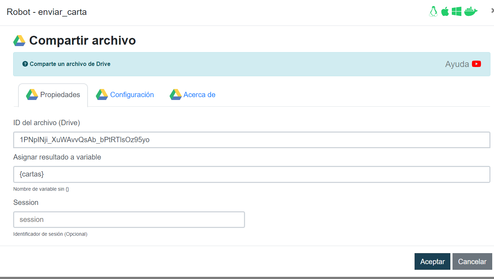Click the Docker whale icon
494x279 pixels.
coord(471,12)
